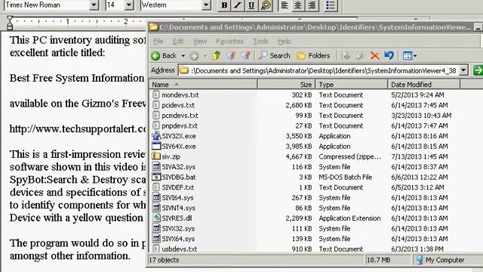Go Back in Explorer window

point(165,56)
